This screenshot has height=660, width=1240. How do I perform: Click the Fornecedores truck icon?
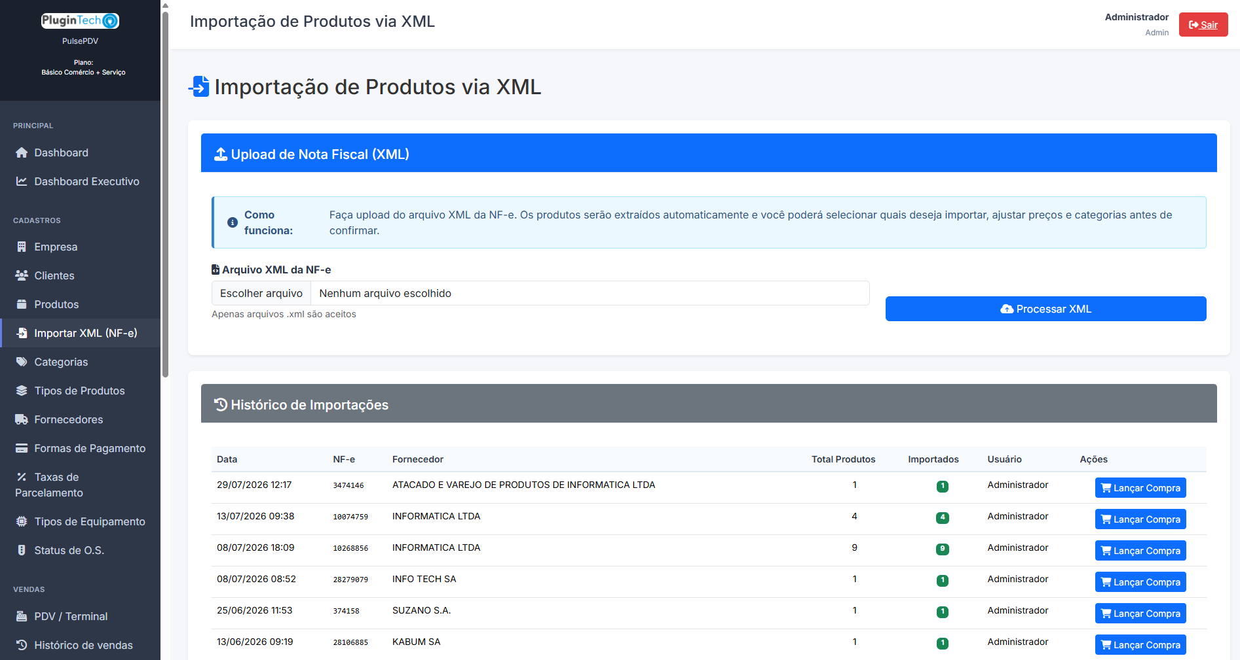(22, 419)
